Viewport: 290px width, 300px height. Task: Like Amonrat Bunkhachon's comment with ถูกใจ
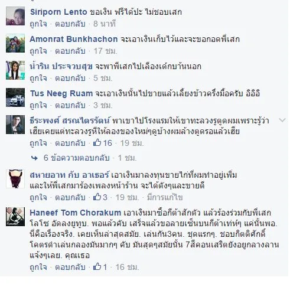coord(38,51)
